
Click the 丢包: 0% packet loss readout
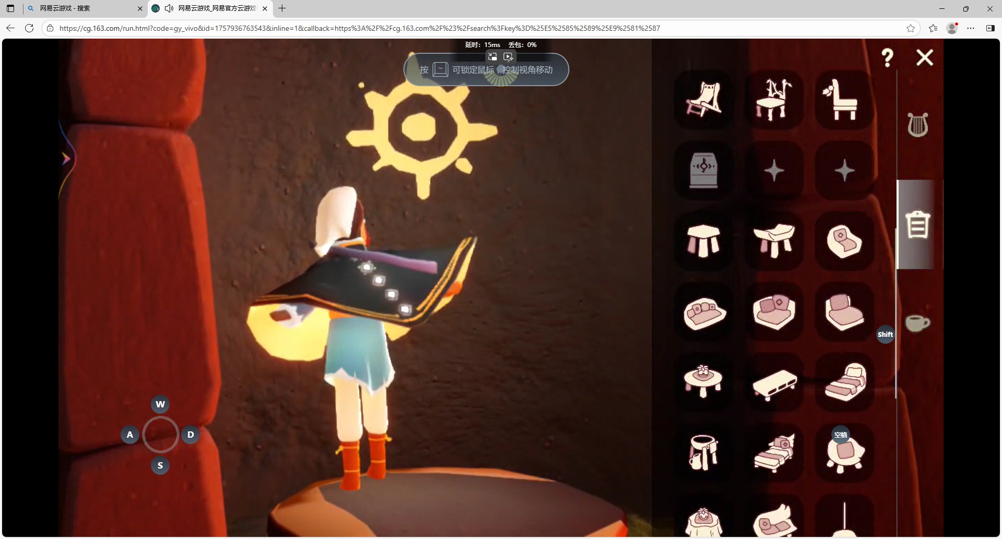(522, 45)
